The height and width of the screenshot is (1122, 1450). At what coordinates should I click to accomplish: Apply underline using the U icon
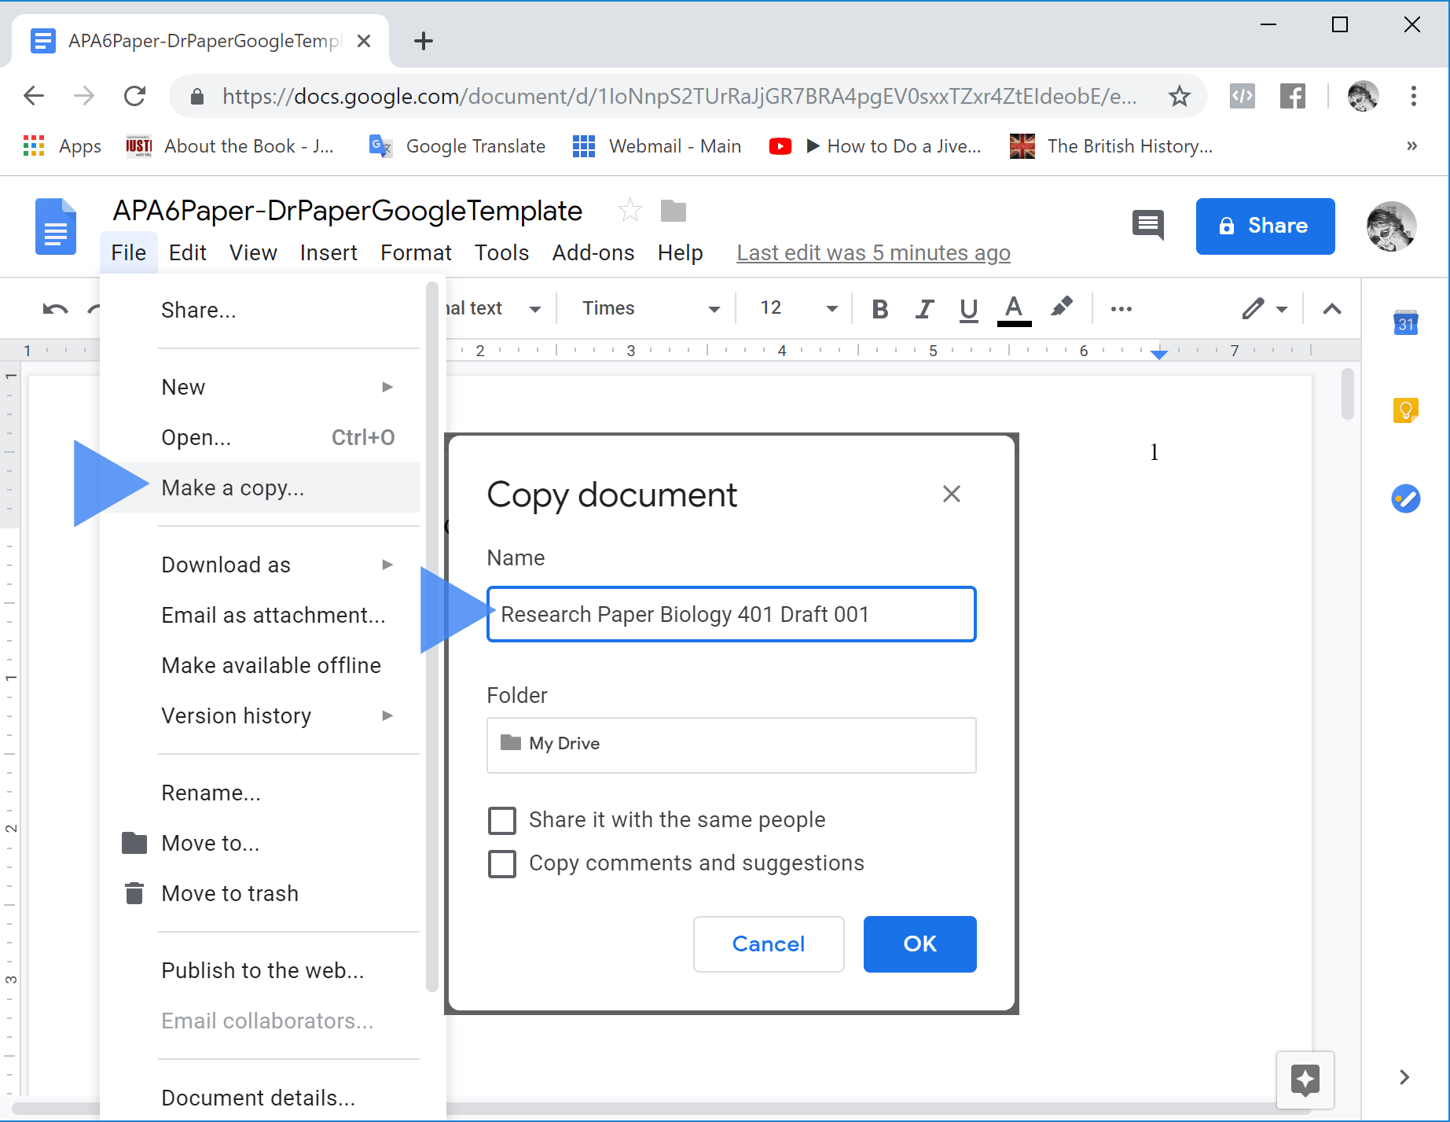tap(969, 309)
